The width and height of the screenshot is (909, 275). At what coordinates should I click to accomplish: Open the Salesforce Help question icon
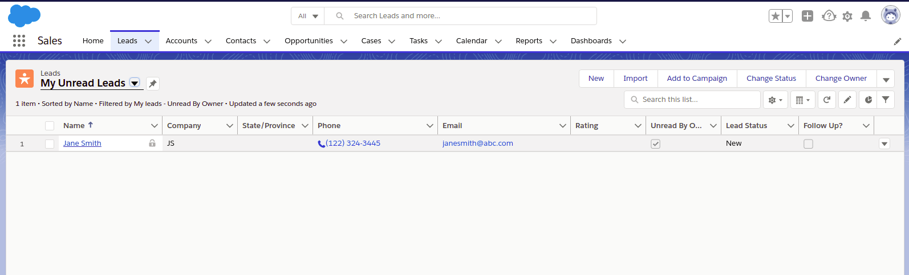click(829, 16)
